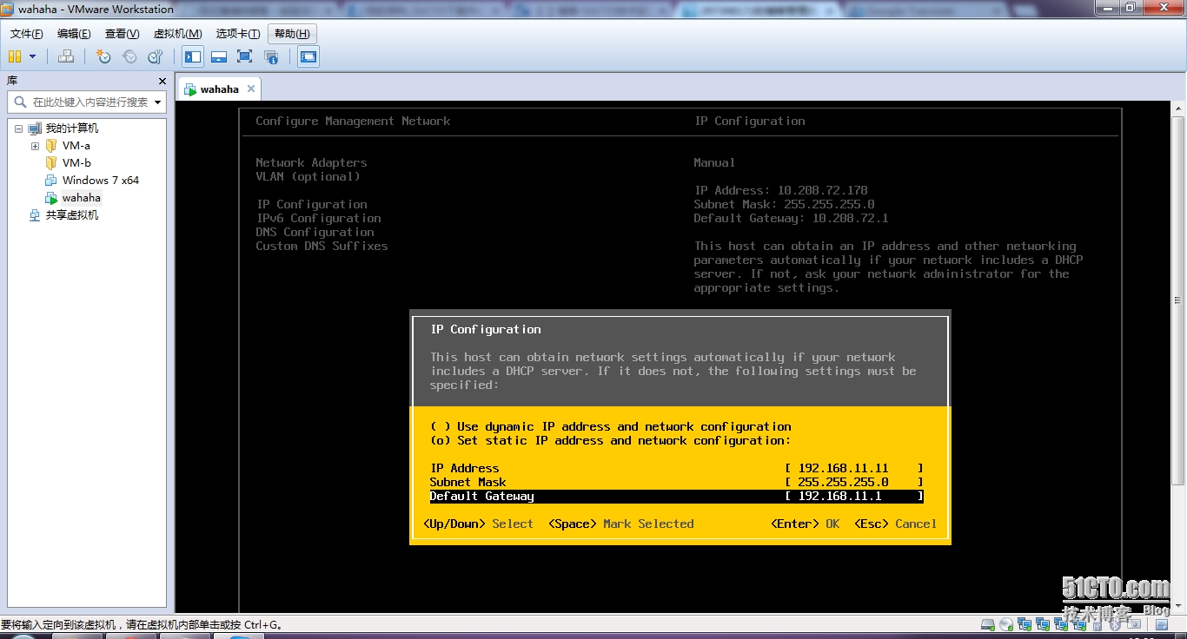Open the 虚拟机(M) menu
Screen dimensions: 1187x639
point(177,34)
